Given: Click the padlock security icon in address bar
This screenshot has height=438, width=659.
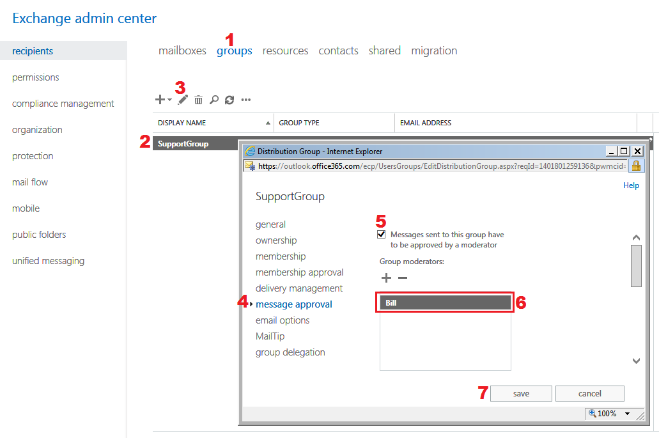Looking at the screenshot, I should tap(636, 166).
